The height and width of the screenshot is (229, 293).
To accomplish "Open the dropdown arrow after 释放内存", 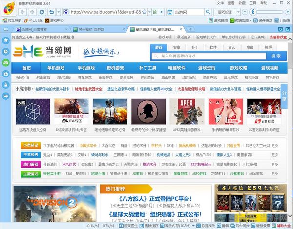I will [193, 226].
